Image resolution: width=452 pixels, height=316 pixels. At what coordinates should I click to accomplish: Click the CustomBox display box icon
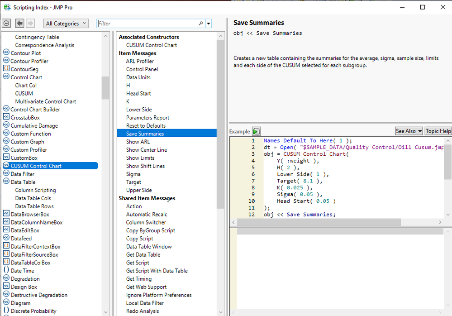coord(6,158)
